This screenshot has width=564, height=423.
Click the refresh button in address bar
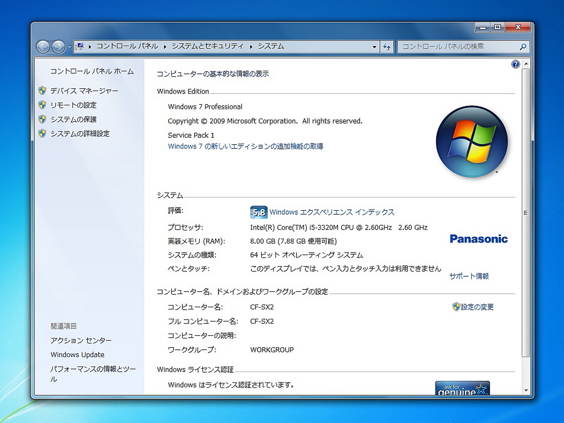point(387,47)
